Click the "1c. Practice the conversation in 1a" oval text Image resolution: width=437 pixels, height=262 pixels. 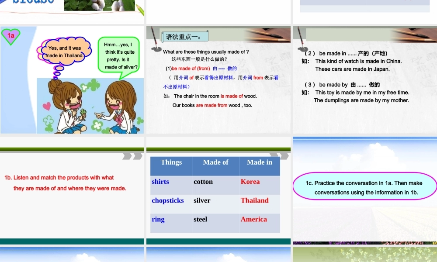pyautogui.click(x=364, y=188)
